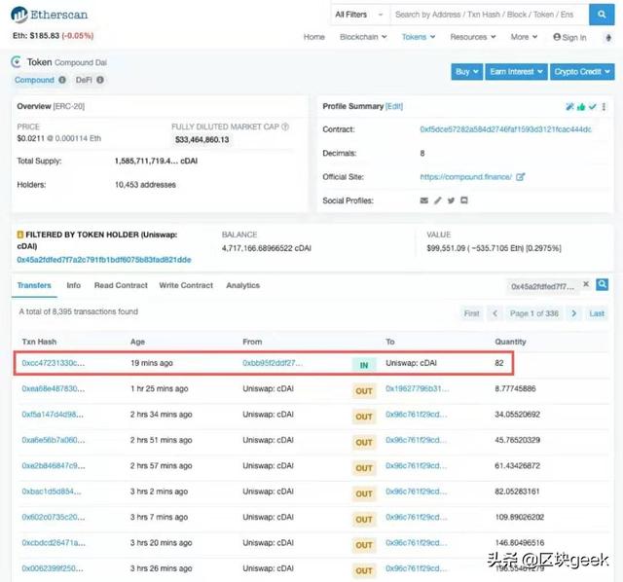Expand the More menu

[524, 37]
